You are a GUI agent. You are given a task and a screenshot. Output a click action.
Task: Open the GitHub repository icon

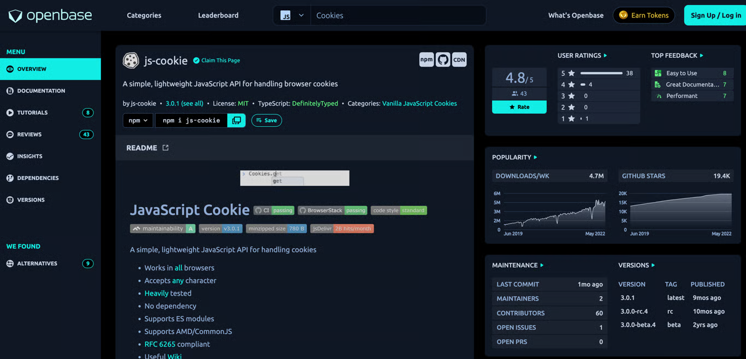(x=443, y=60)
